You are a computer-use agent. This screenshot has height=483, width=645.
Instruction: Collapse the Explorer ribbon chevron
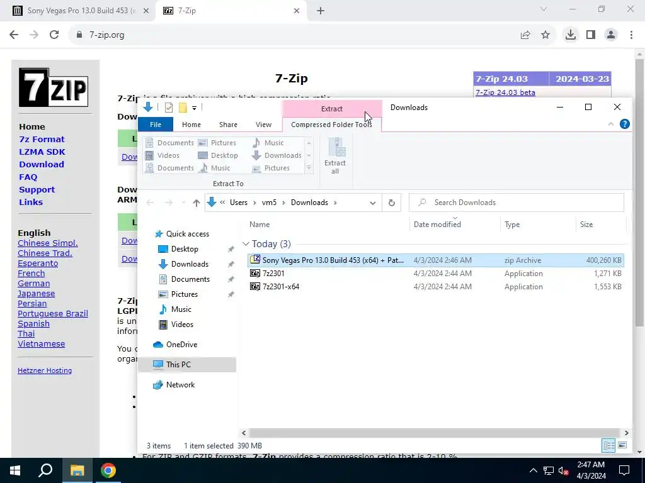click(611, 124)
